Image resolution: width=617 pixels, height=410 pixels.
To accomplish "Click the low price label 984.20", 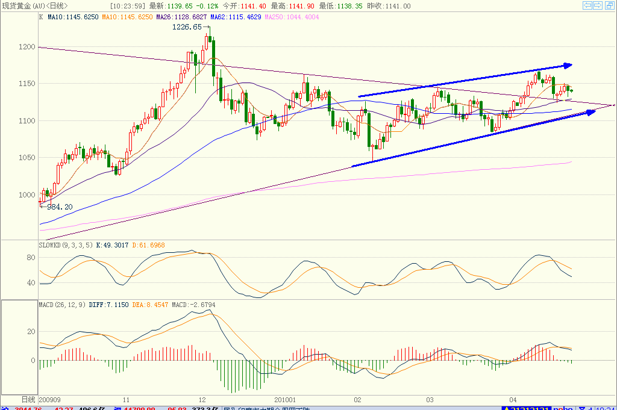I will [x=60, y=207].
